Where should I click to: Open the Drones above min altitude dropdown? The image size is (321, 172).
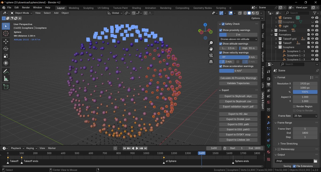pyautogui.click(x=238, y=39)
